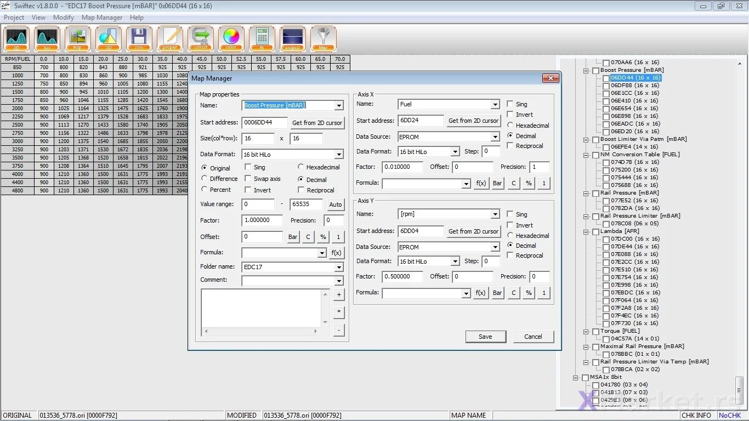Screen dimensions: 749x421
Task: Open the color wheel icon
Action: (x=231, y=39)
